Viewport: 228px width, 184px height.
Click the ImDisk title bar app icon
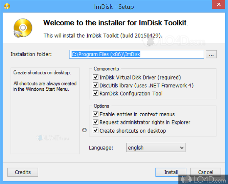7,6
